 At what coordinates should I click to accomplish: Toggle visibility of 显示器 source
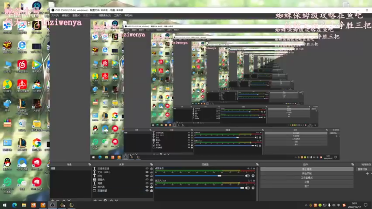point(147,187)
